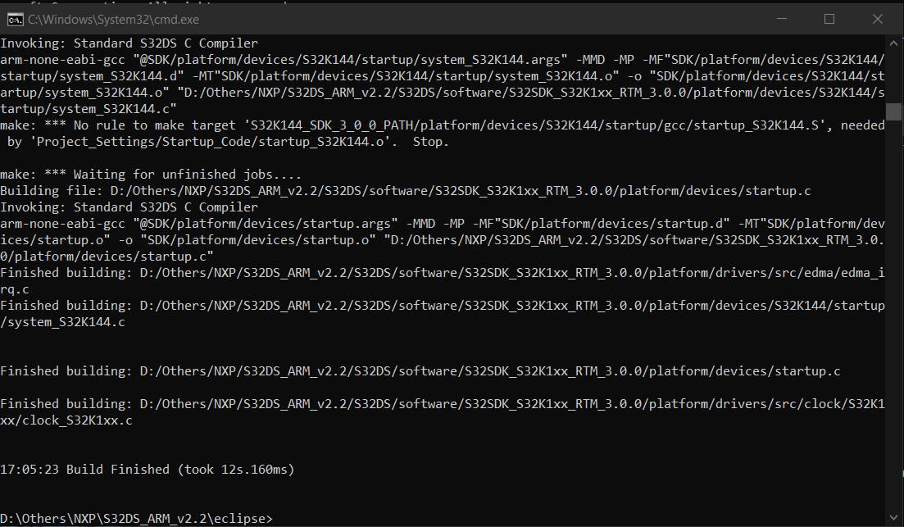Click the scrollbar up arrow
Image resolution: width=904 pixels, height=527 pixels.
click(x=895, y=43)
